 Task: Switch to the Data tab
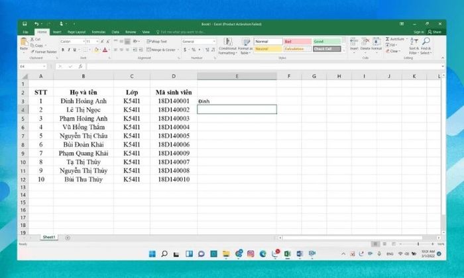(x=115, y=32)
